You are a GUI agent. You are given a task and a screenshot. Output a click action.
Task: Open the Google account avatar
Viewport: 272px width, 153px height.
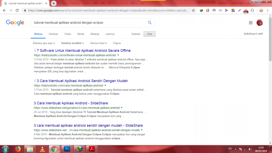coord(260,23)
